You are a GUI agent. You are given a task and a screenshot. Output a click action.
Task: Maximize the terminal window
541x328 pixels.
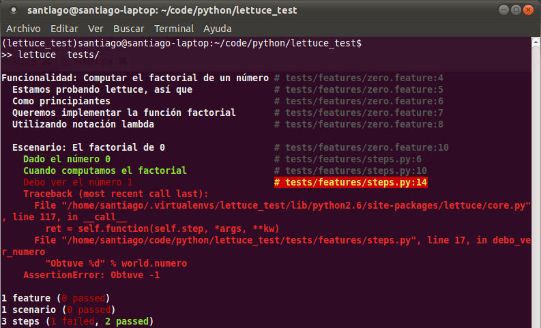(515, 10)
